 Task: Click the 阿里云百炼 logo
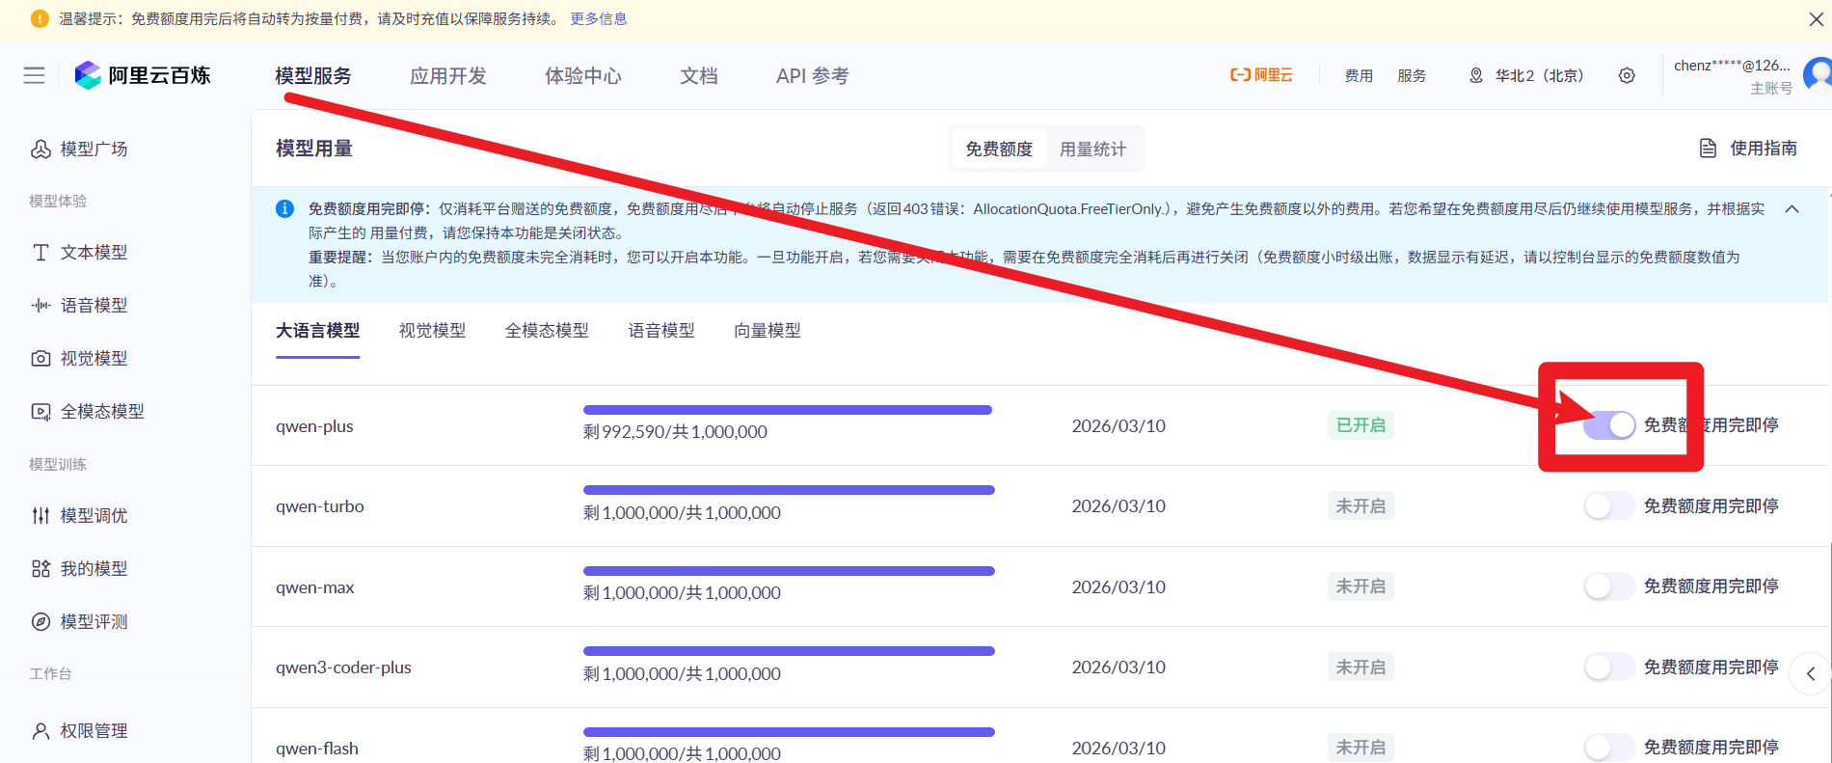[x=143, y=75]
